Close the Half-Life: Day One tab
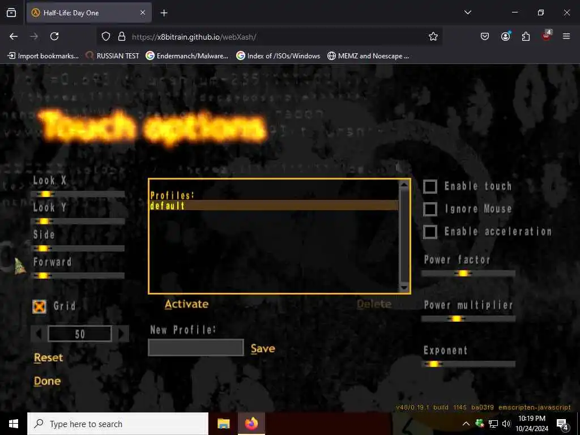The height and width of the screenshot is (435, 580). [x=143, y=13]
